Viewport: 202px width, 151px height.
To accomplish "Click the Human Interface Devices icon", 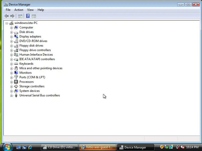I will 16,55.
